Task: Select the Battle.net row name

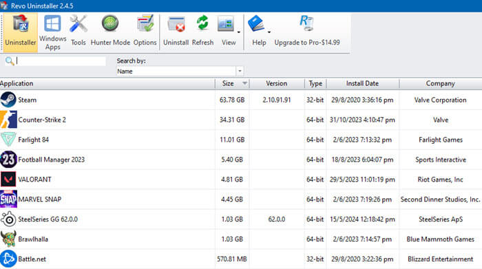Action: (x=32, y=259)
